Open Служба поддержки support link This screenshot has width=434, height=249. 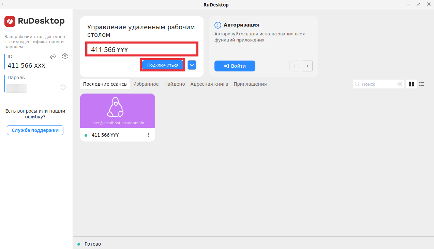35,130
